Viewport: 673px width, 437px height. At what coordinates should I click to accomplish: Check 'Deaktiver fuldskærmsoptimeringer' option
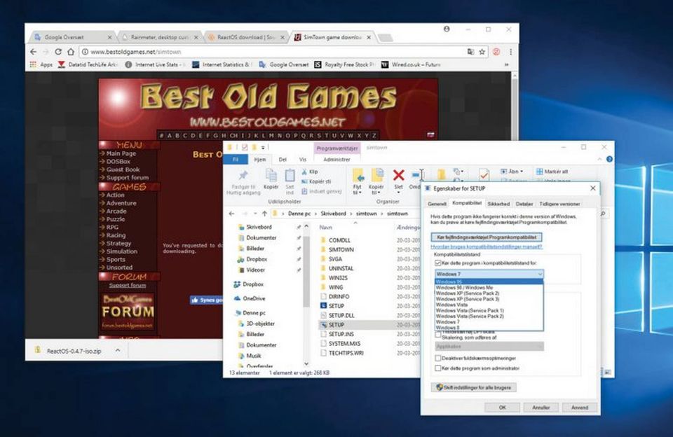tap(437, 357)
